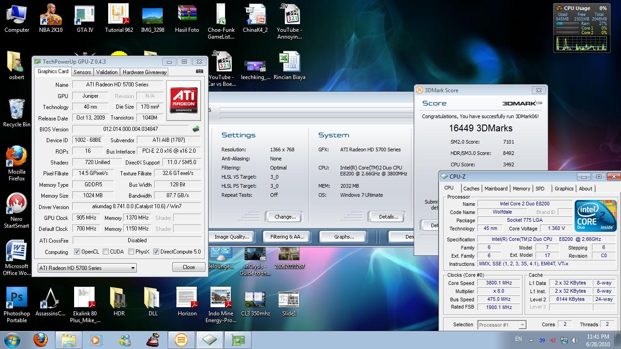Toggle the DirectCompute 5.0 checkbox

pyautogui.click(x=156, y=251)
